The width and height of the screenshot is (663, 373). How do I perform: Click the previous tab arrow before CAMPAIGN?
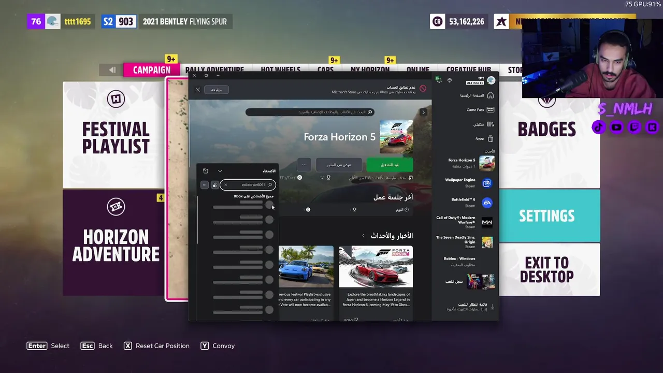[112, 70]
